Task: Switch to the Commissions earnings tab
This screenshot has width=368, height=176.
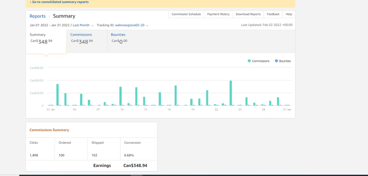Action: [x=87, y=41]
